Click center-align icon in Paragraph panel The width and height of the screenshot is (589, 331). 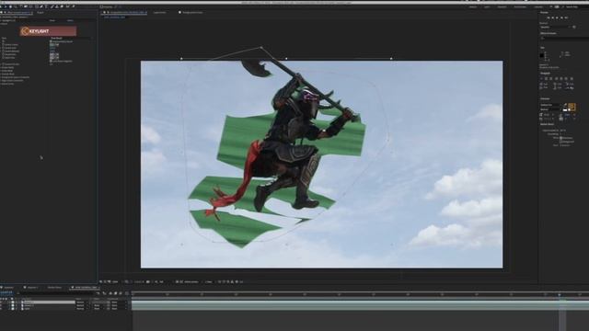pyautogui.click(x=547, y=78)
